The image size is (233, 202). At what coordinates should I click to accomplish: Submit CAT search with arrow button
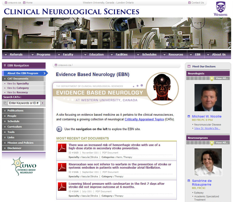click(x=43, y=103)
